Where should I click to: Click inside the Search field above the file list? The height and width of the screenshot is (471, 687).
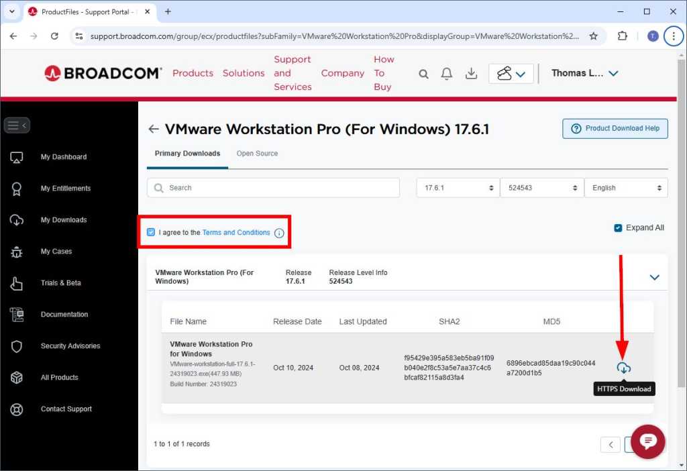(x=273, y=187)
